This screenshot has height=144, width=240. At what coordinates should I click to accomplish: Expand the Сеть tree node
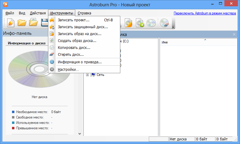(x=87, y=75)
